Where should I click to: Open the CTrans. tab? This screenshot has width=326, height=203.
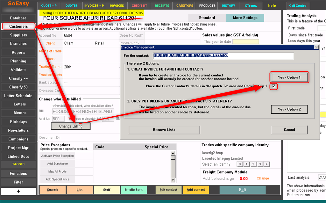point(251,6)
